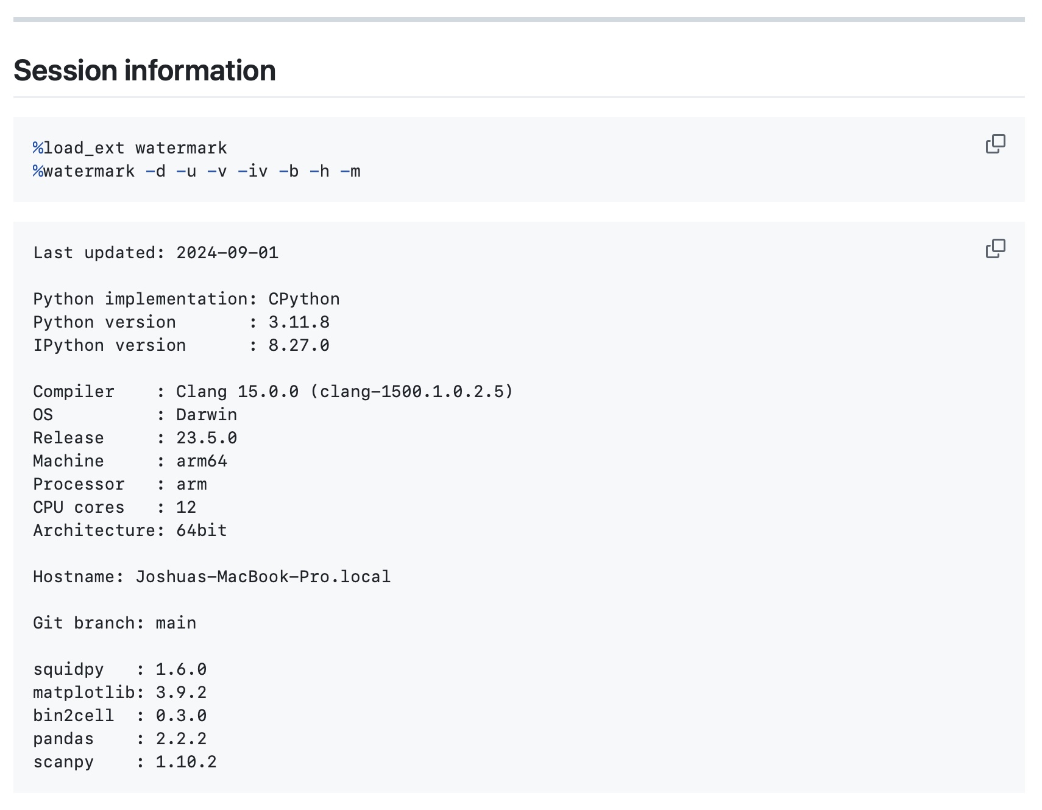The image size is (1042, 810).
Task: Select the '%watermark -d -u -v -iv -b -h -m' line
Action: point(197,171)
